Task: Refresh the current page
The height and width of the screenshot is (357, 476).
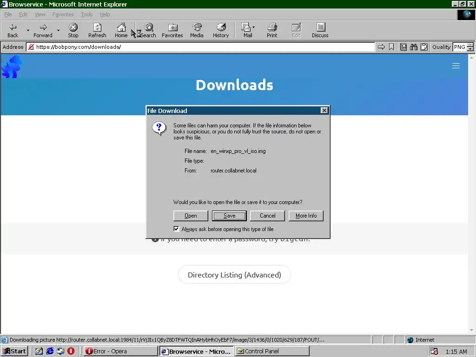Action: [97, 30]
